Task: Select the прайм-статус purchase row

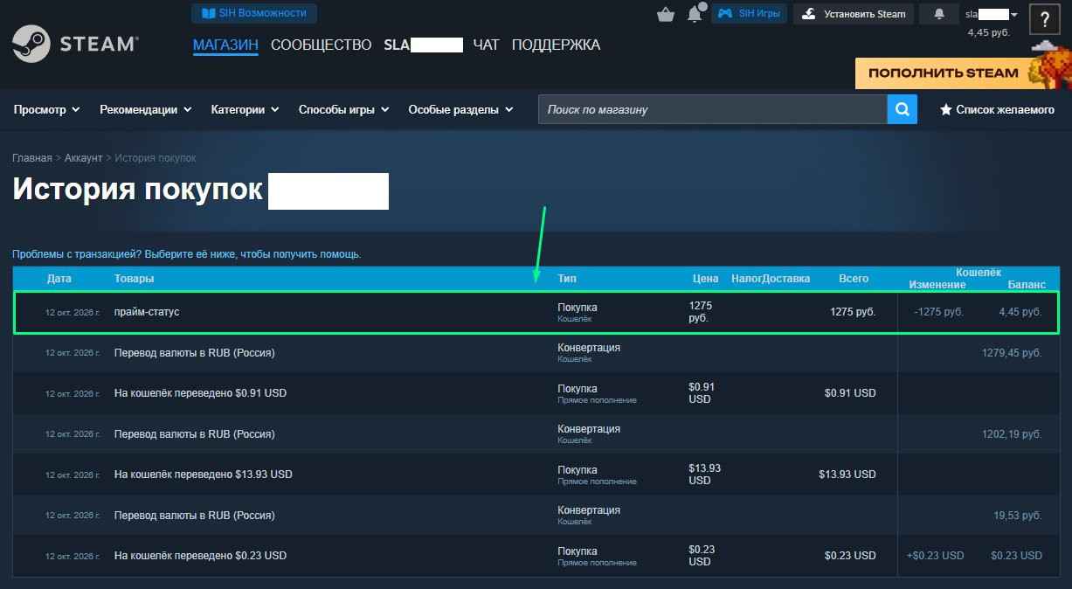Action: tap(536, 312)
